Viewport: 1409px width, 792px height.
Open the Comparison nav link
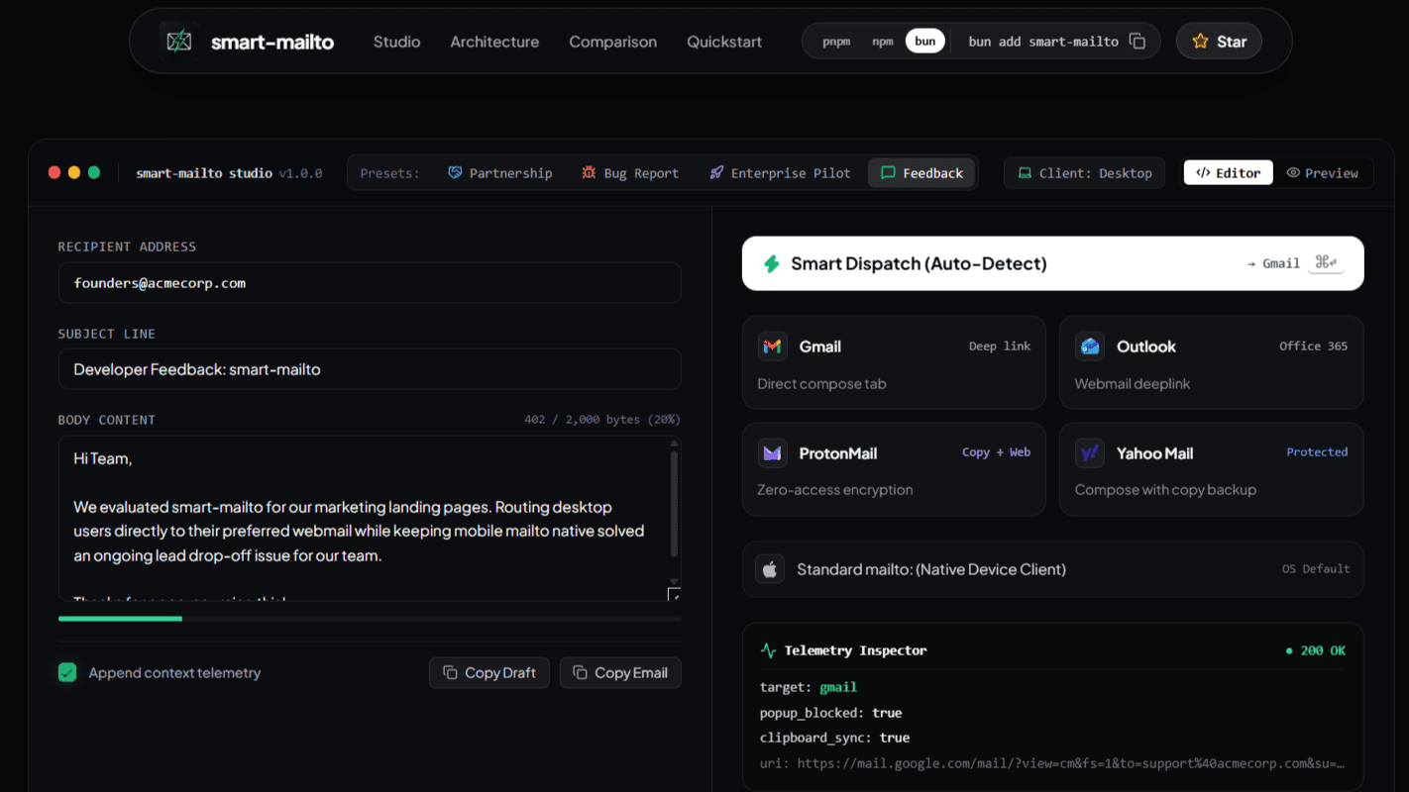(x=612, y=42)
